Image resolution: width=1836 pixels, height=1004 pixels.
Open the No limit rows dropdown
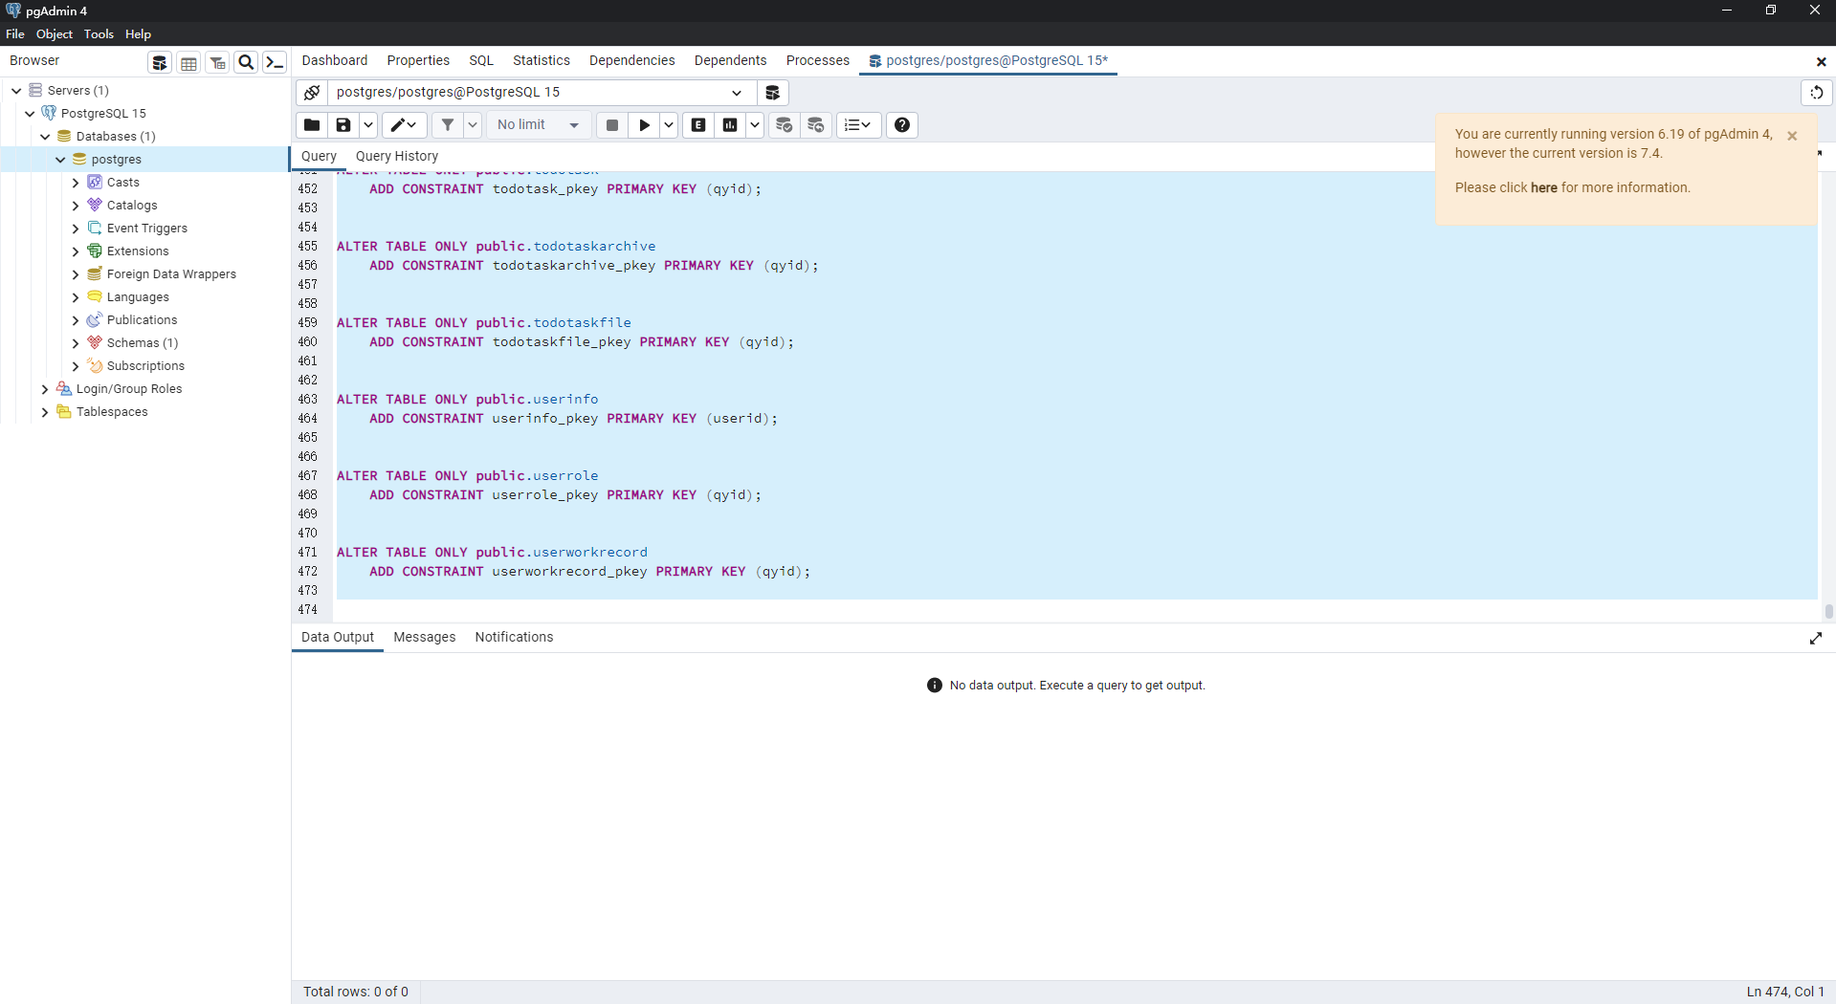point(538,125)
